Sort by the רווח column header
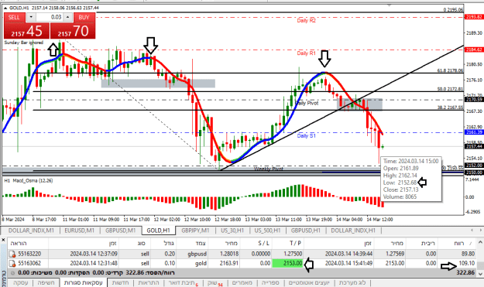The height and width of the screenshot is (287, 484). (458, 244)
